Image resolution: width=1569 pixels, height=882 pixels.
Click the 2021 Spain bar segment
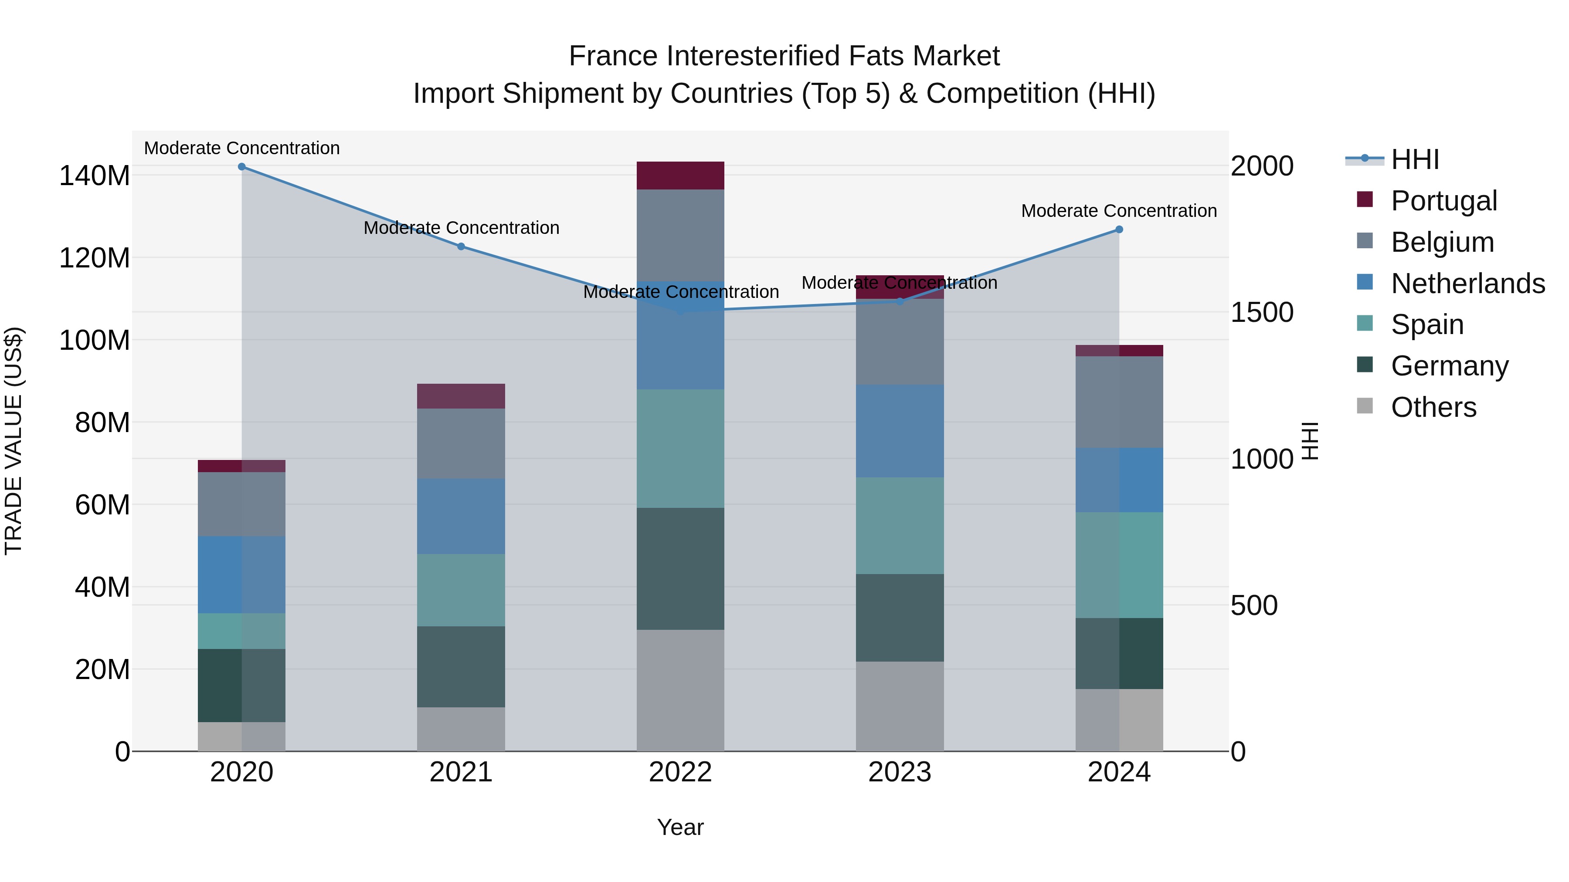pyautogui.click(x=461, y=591)
